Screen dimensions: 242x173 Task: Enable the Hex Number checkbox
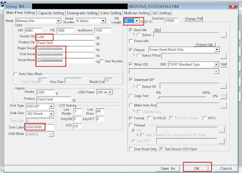[102, 61]
